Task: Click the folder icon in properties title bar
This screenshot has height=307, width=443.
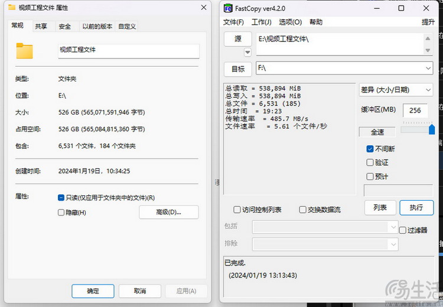Action: pos(12,7)
